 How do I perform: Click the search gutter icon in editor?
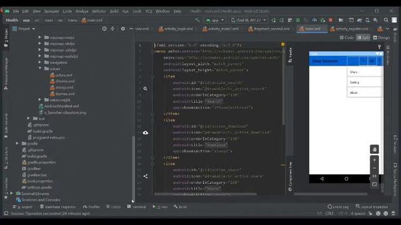point(145,89)
